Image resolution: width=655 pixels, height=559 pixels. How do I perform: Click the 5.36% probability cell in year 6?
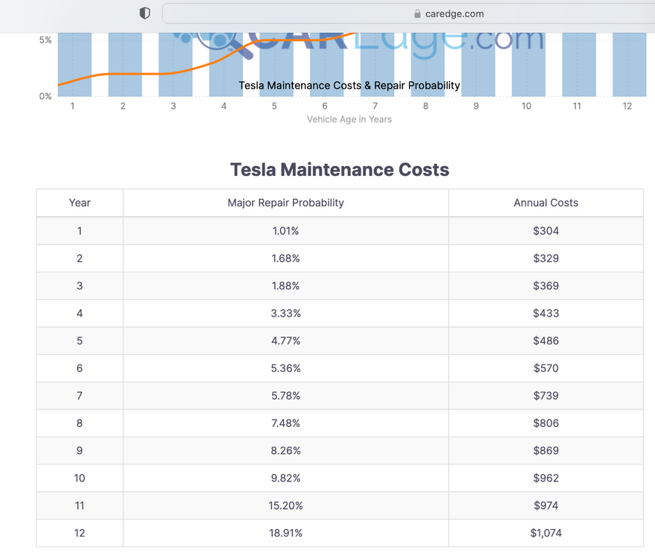tap(285, 368)
